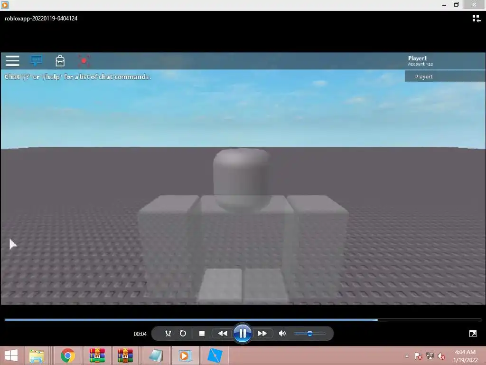486x365 pixels.
Task: Click the red record icon in Roblox top bar
Action: [x=84, y=61]
